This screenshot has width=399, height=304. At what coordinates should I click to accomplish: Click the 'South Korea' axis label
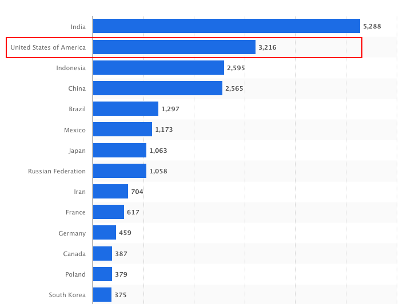click(67, 295)
